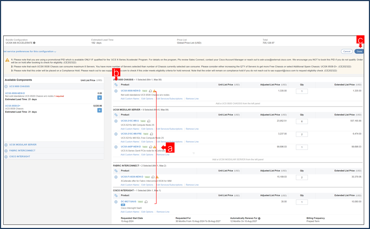This screenshot has height=229, width=370.
Task: Click Edit Services/Subscriptions for UCSX-9508-NEW-D
Action: [x=170, y=99]
